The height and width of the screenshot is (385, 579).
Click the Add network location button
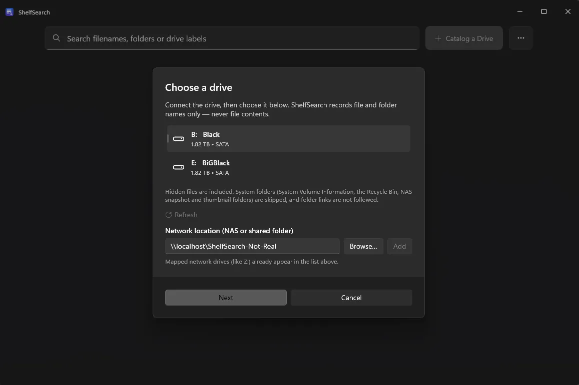click(399, 246)
